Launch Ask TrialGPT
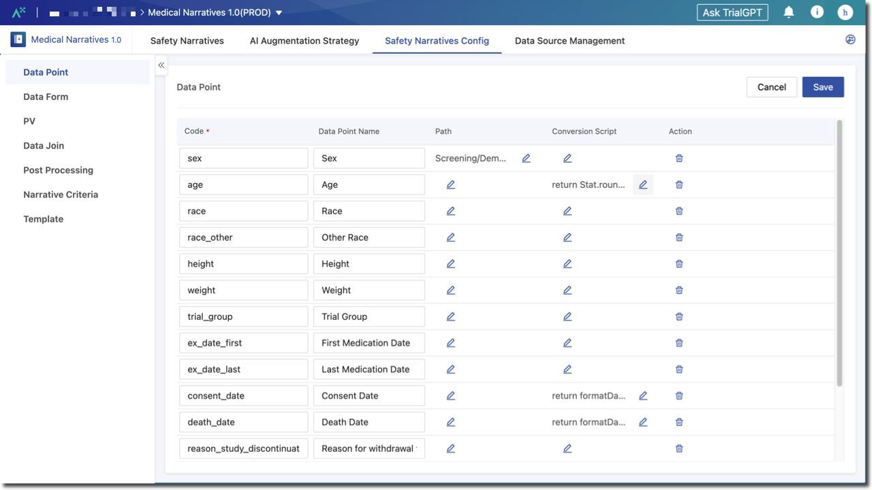 pyautogui.click(x=732, y=12)
